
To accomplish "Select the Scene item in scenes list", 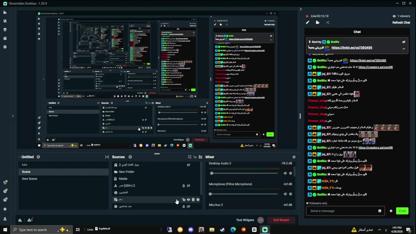I will pos(63,172).
